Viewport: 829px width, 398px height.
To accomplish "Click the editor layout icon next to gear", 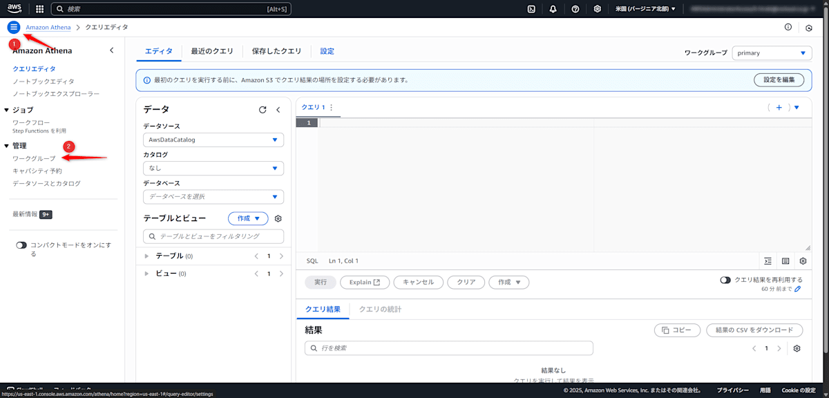I will click(x=785, y=261).
